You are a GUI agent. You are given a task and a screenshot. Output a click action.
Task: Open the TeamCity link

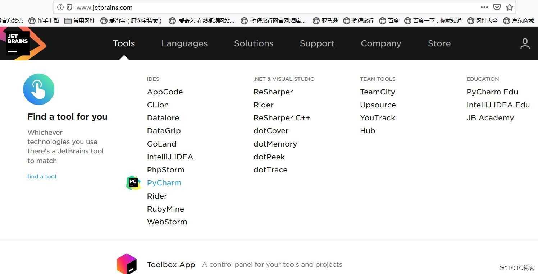click(x=378, y=92)
